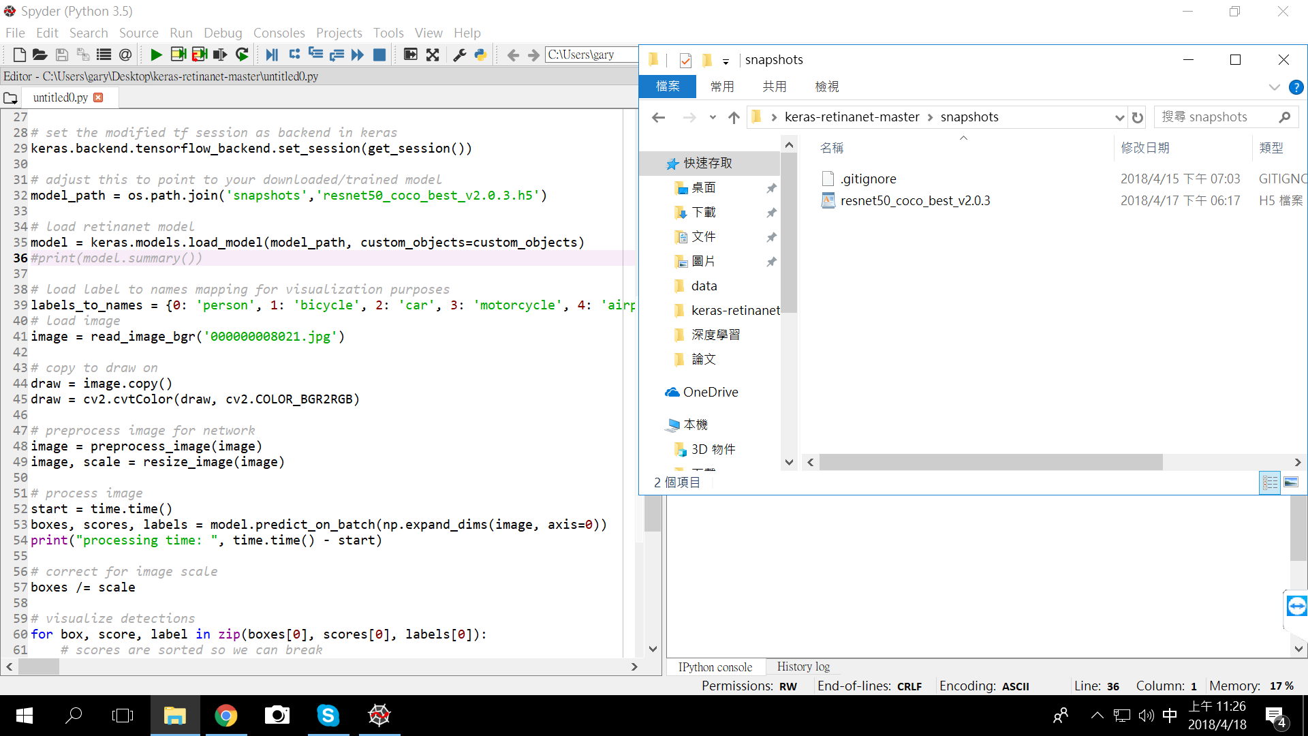
Task: Stop debugging using the blue square icon
Action: [x=379, y=55]
